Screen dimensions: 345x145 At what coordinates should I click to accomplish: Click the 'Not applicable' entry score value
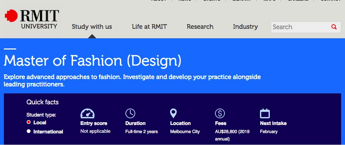click(95, 131)
